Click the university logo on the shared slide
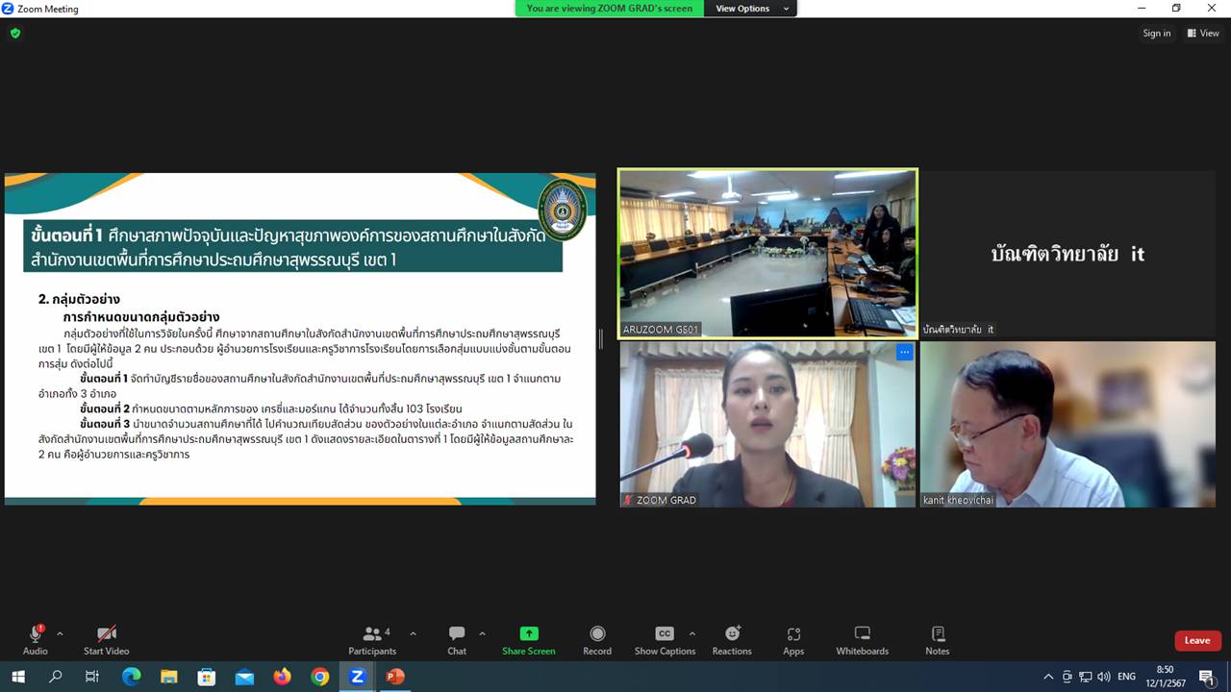Screen dimensions: 1231x692 pos(562,210)
